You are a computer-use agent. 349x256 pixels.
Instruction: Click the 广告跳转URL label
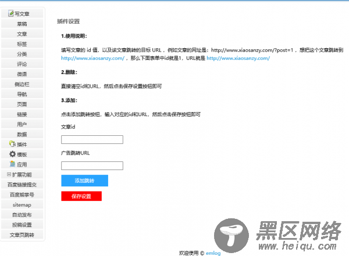click(76, 153)
